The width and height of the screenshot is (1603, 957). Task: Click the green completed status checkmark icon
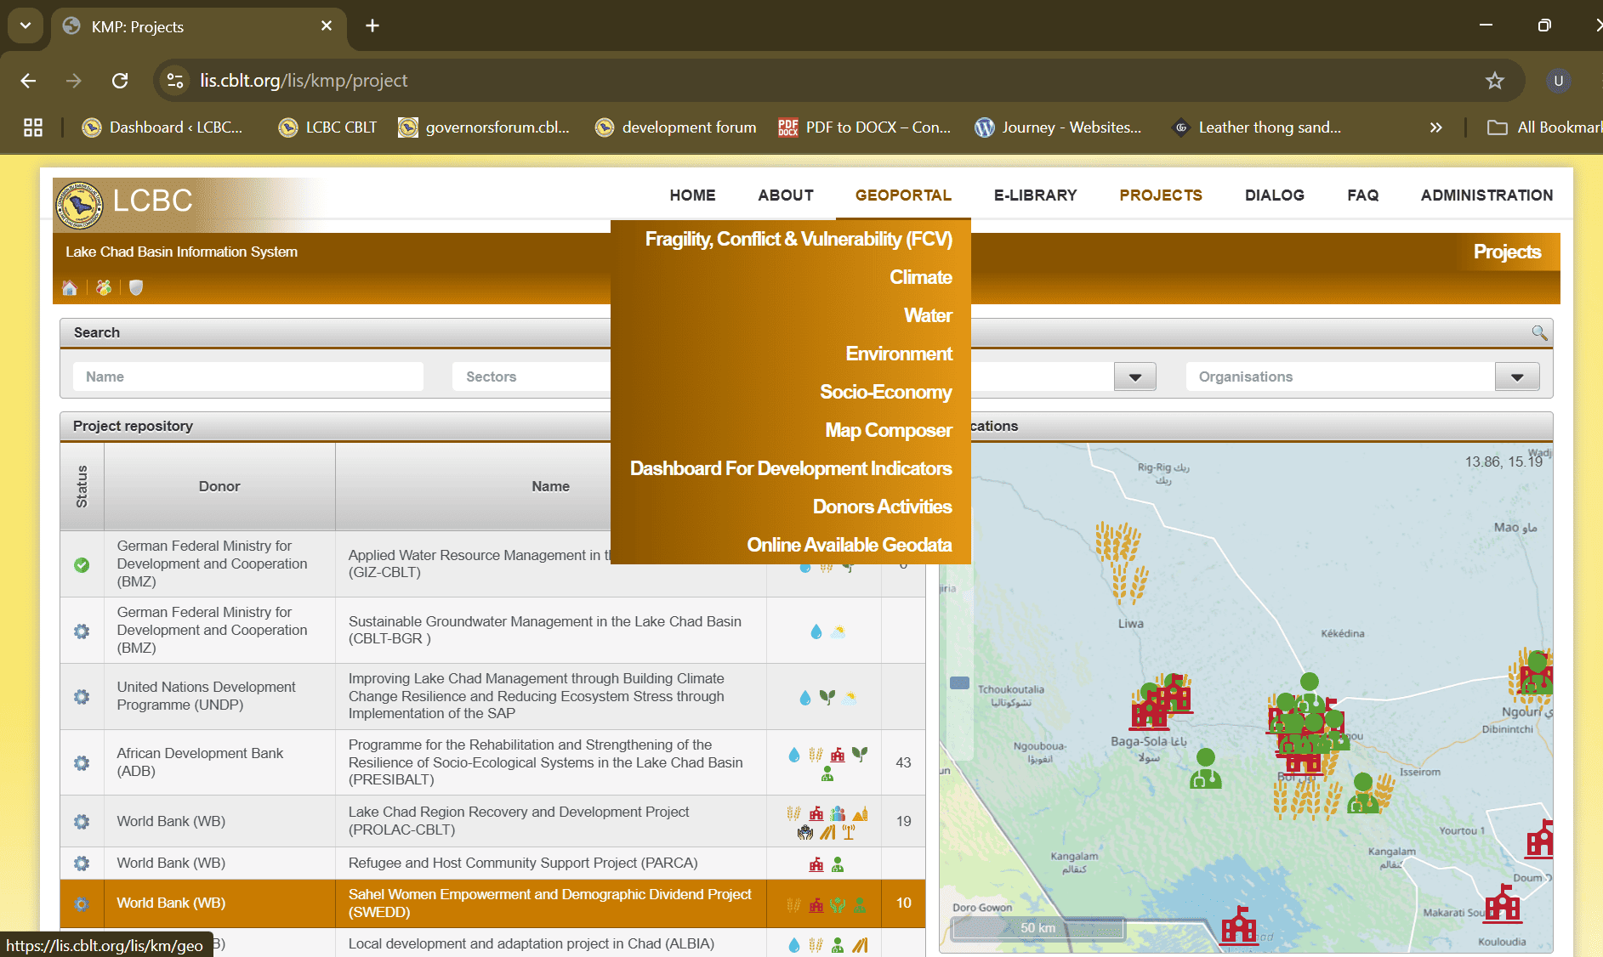[82, 564]
